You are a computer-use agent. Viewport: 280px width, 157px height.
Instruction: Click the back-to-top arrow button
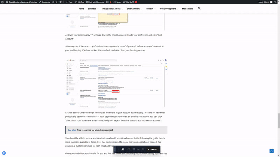pyautogui.click(x=272, y=151)
